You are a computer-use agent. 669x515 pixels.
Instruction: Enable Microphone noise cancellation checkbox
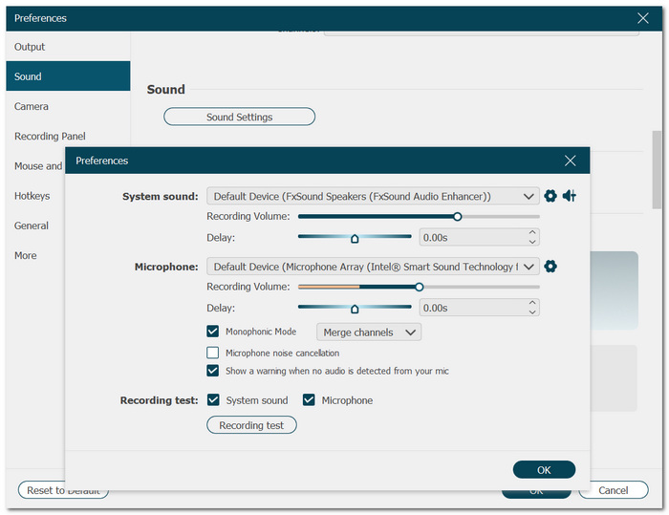[x=212, y=353]
